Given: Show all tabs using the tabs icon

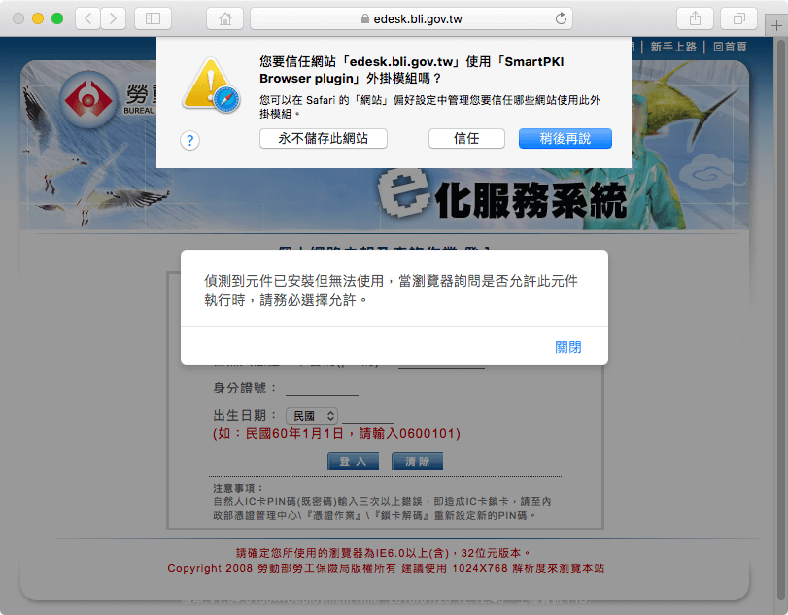Looking at the screenshot, I should pyautogui.click(x=739, y=17).
